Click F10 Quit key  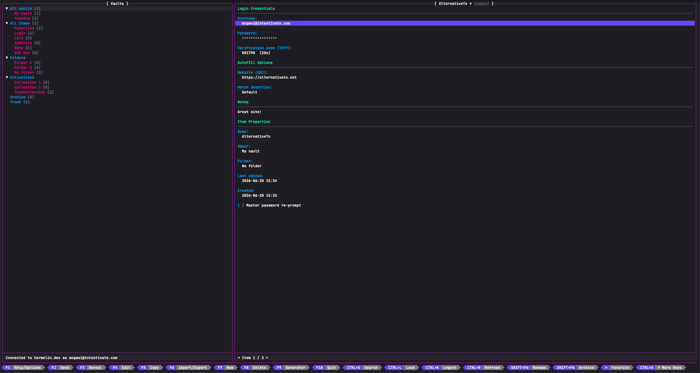[x=326, y=368]
